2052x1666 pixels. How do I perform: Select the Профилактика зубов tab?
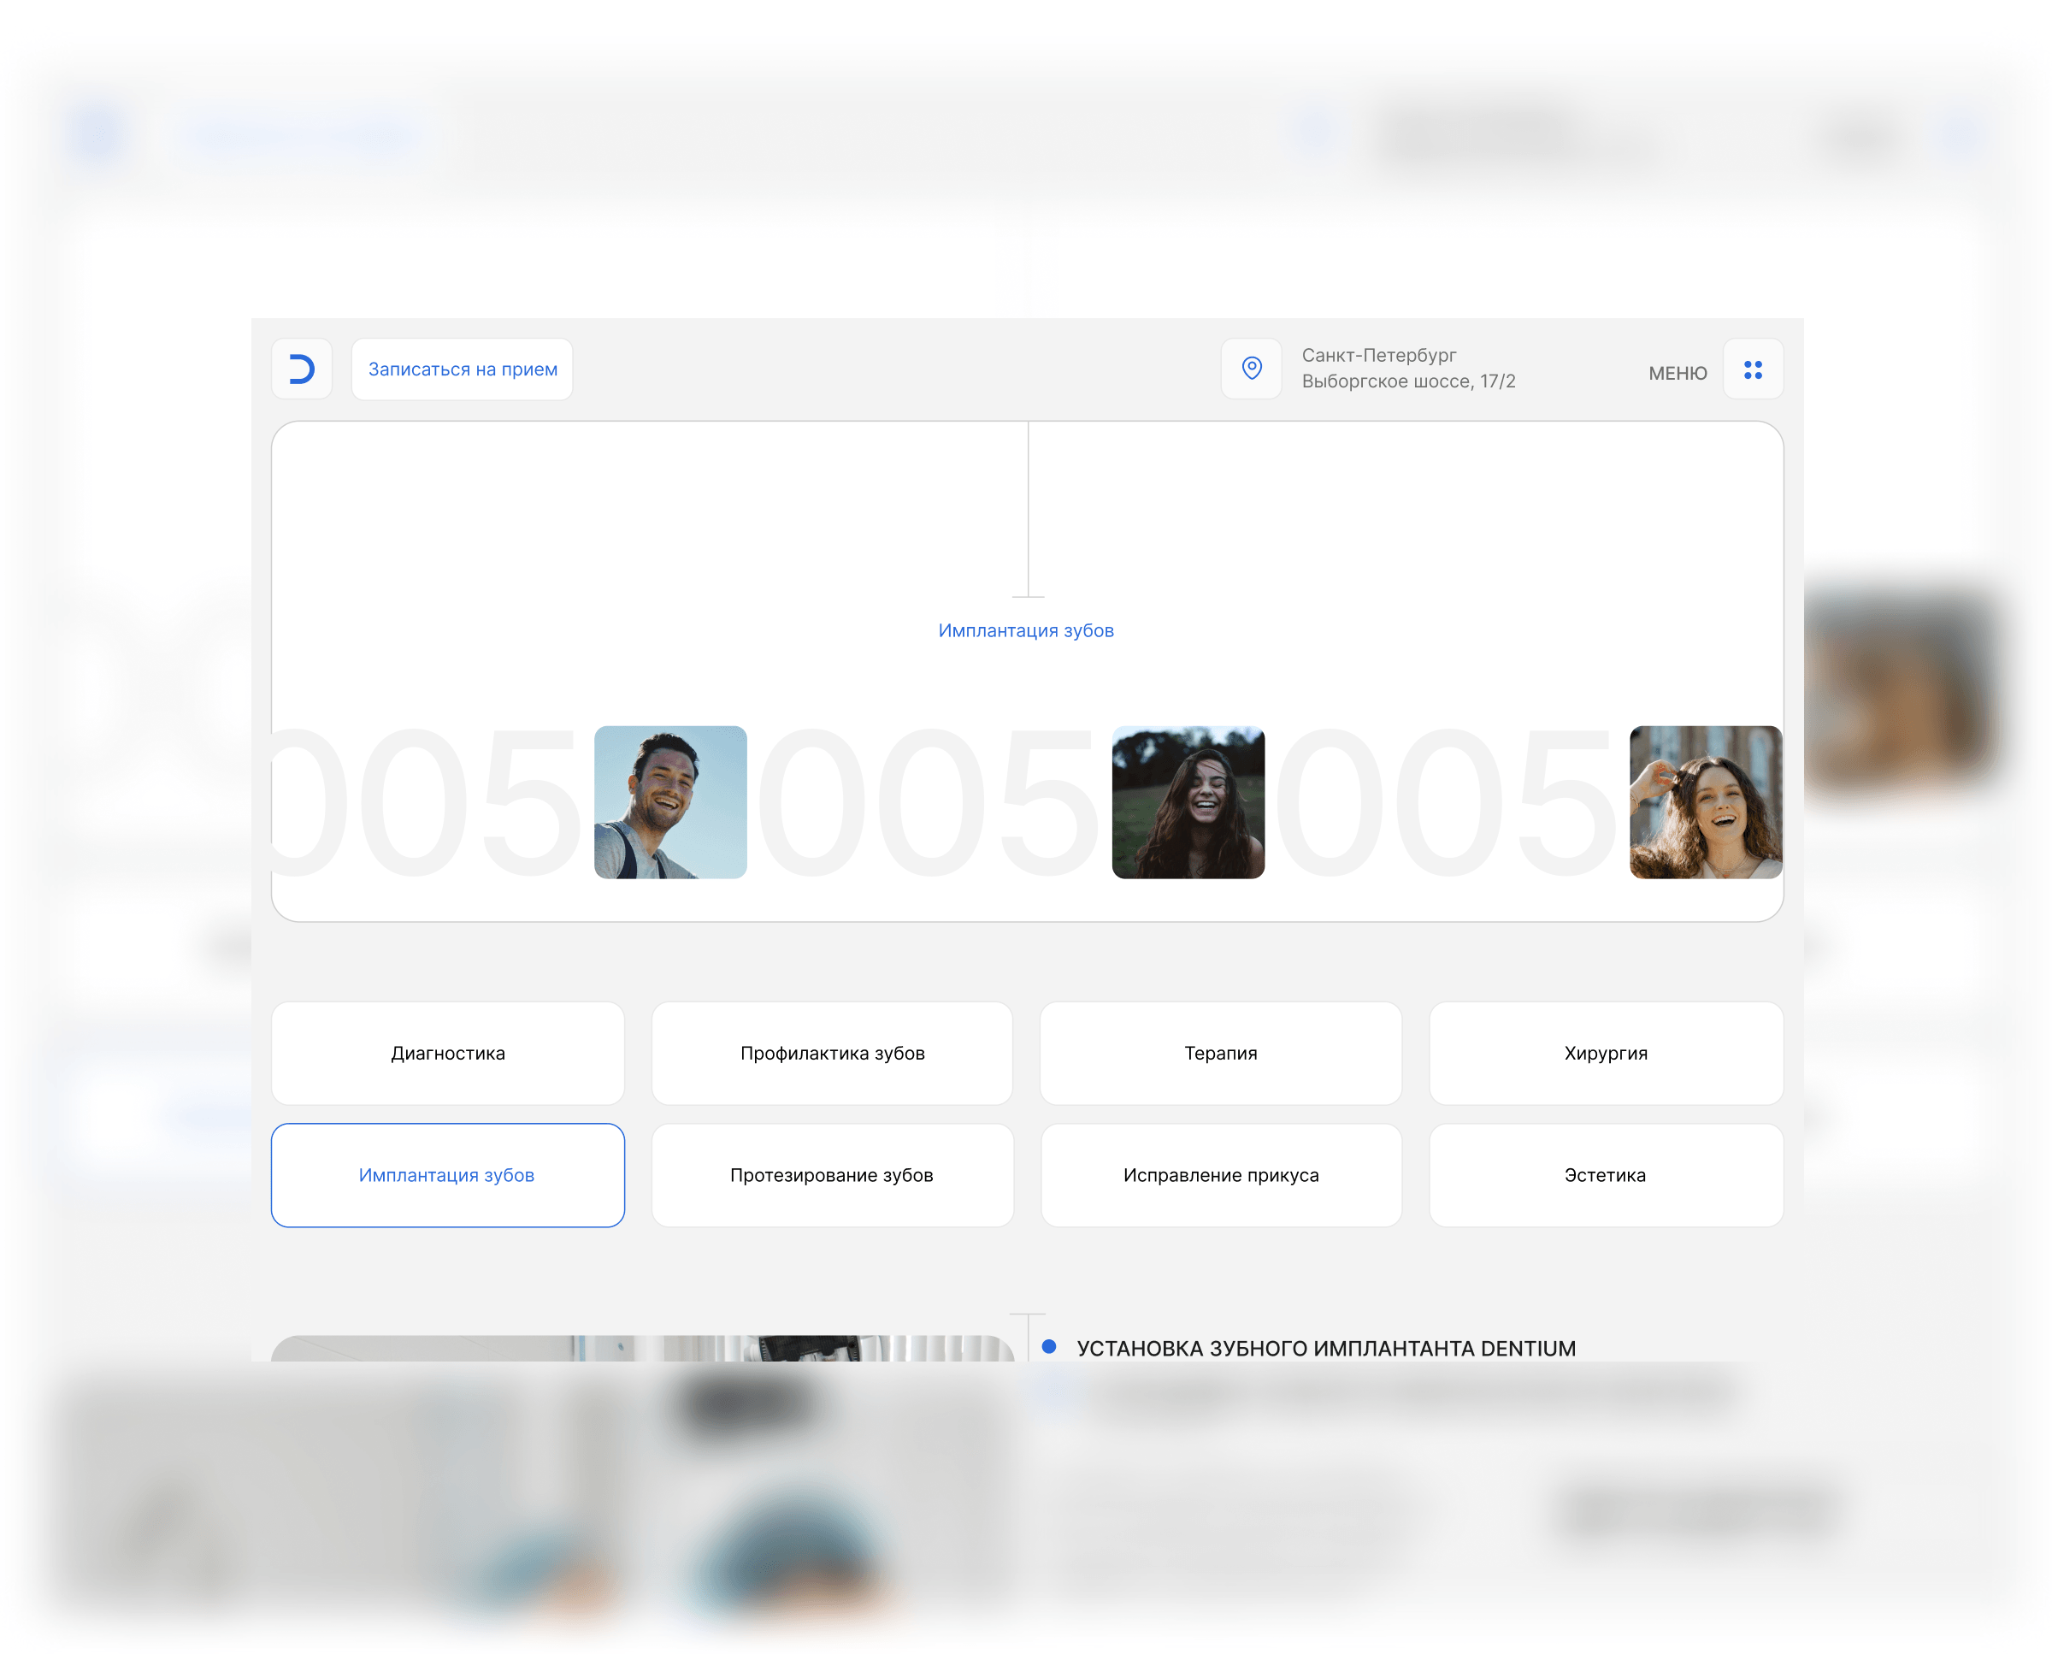[x=832, y=1053]
